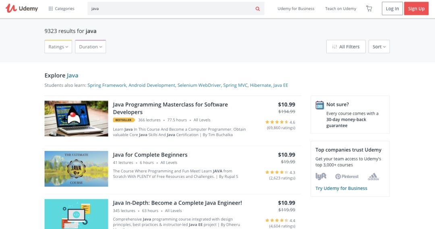Open Java Programming Masterclass course thumbnail
Viewport: 435px width, 229px height.
(76, 118)
